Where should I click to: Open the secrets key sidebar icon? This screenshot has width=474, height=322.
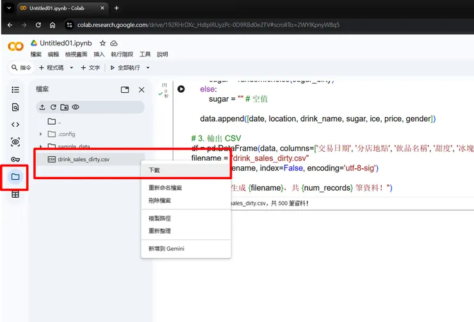click(15, 159)
